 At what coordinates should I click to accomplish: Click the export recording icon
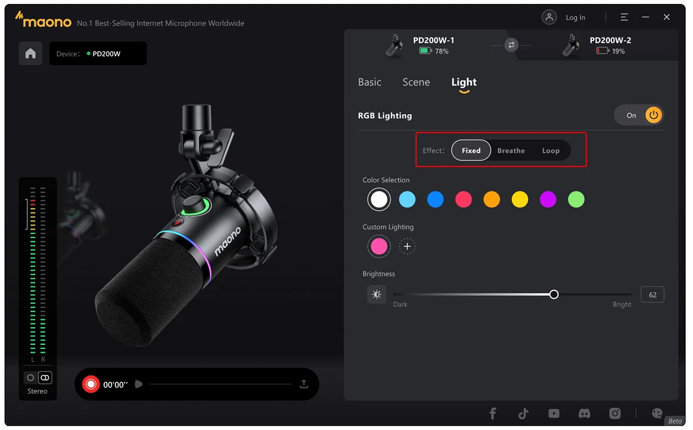pyautogui.click(x=304, y=384)
